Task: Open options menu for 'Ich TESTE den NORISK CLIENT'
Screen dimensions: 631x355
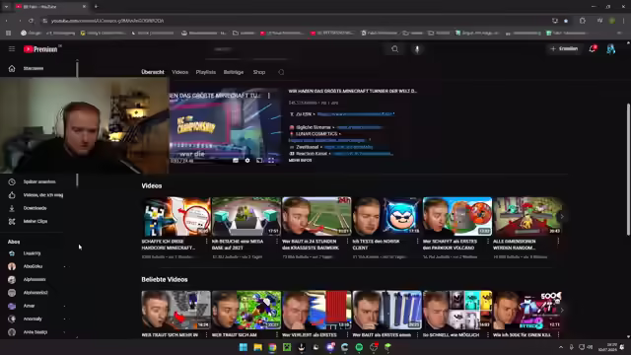Action: (x=417, y=241)
